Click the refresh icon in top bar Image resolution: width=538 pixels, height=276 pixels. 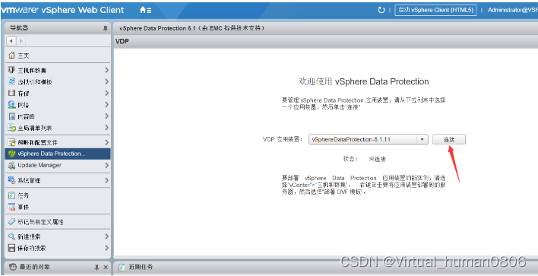click(x=381, y=11)
